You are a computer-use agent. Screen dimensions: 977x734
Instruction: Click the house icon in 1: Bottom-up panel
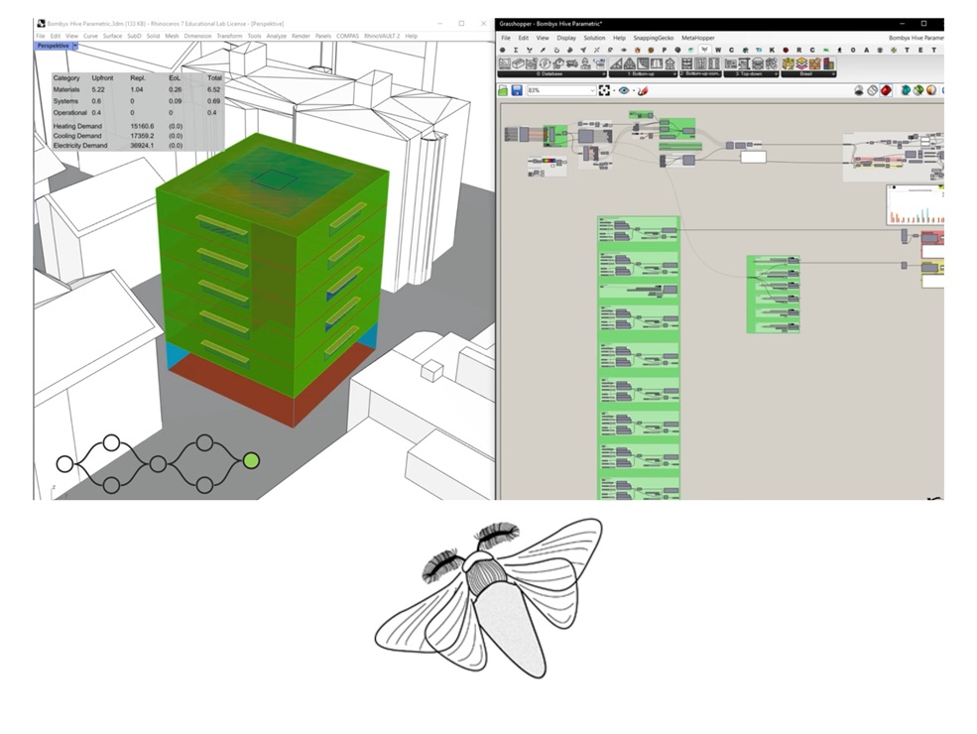pos(670,63)
